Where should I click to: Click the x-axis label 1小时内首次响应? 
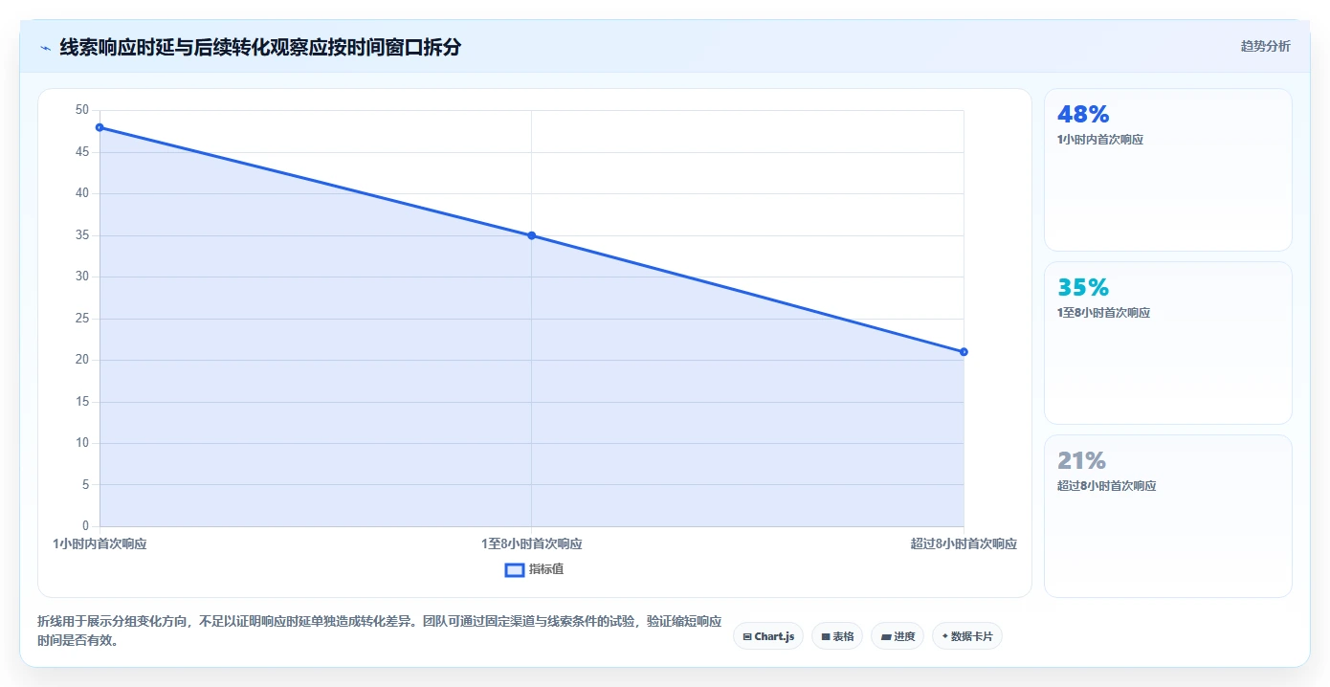point(100,543)
